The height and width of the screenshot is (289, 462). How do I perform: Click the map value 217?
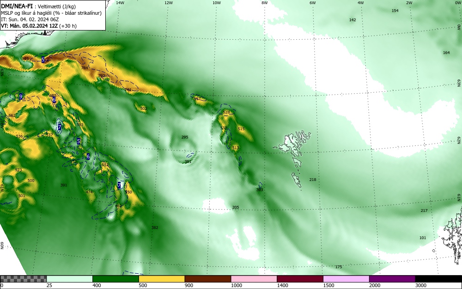tap(424, 211)
